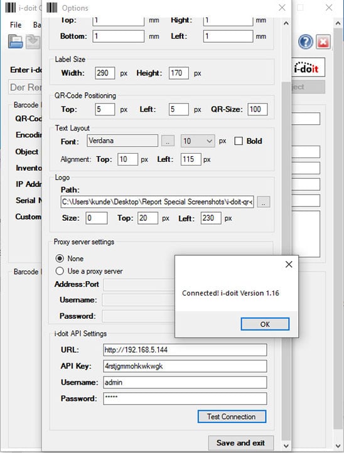Browse for logo path file button

pos(264,202)
